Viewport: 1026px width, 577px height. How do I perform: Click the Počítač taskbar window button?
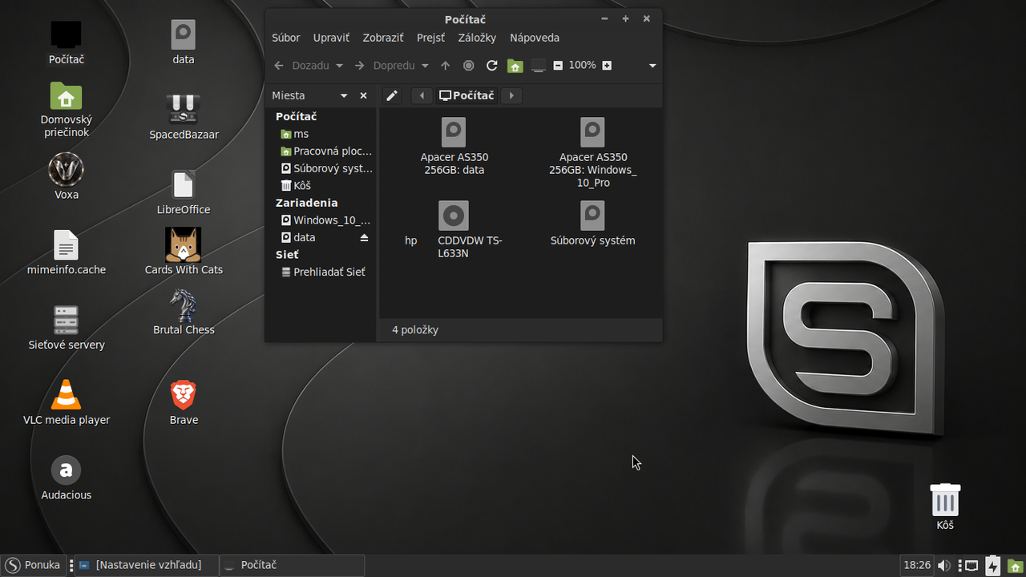tap(292, 565)
